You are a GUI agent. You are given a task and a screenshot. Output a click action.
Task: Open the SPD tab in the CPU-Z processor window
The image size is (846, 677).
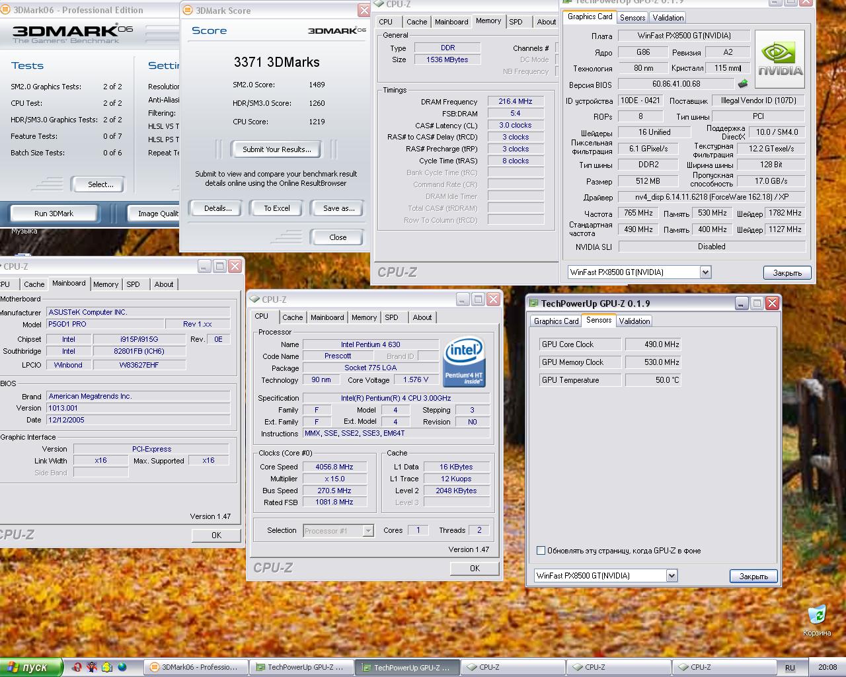391,317
